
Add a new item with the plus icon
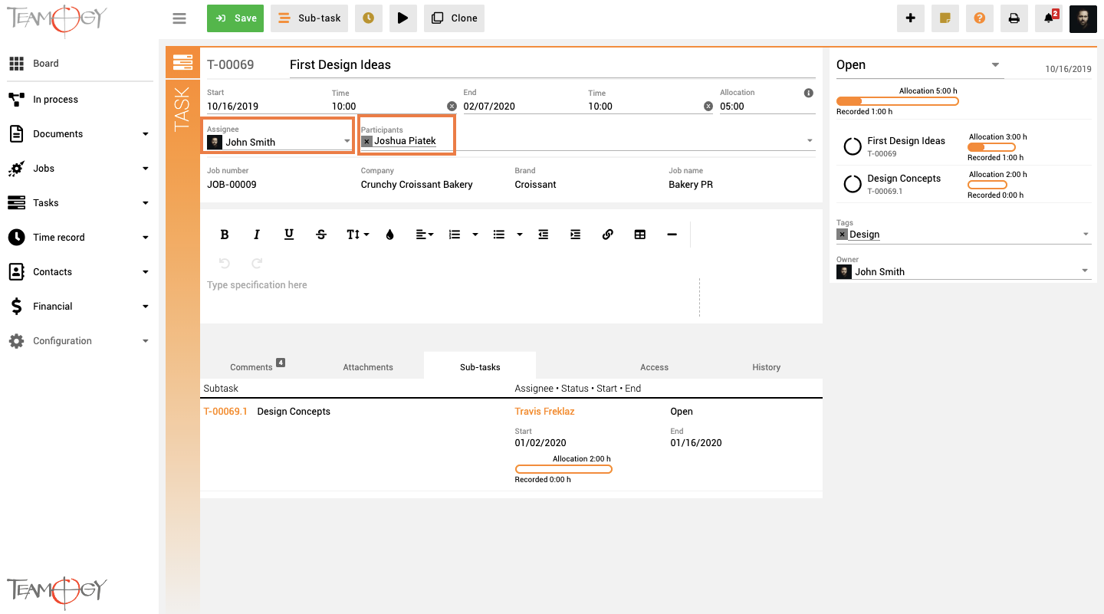[x=911, y=18]
